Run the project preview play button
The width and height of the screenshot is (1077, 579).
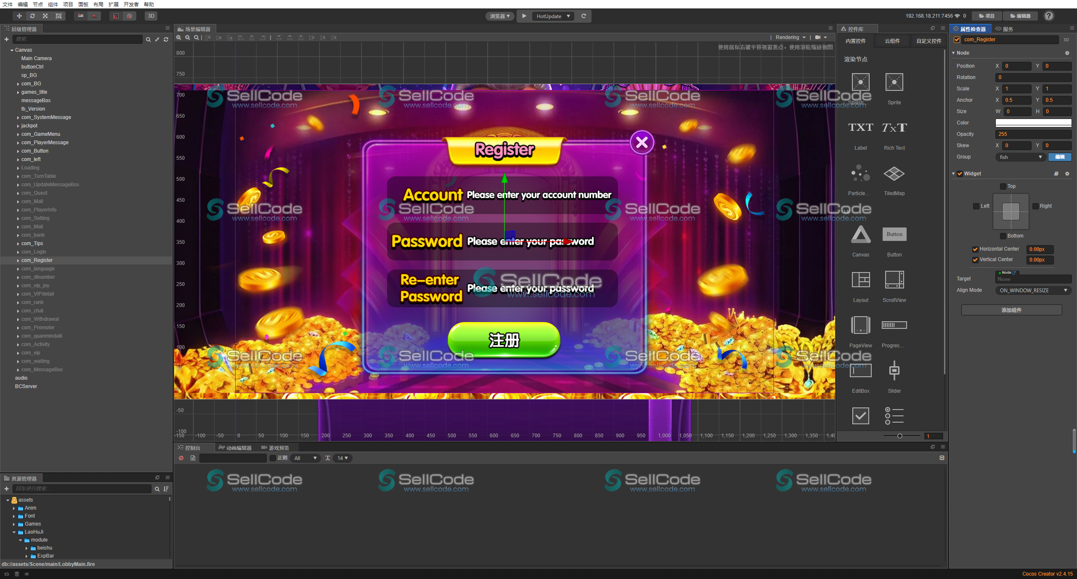(524, 16)
